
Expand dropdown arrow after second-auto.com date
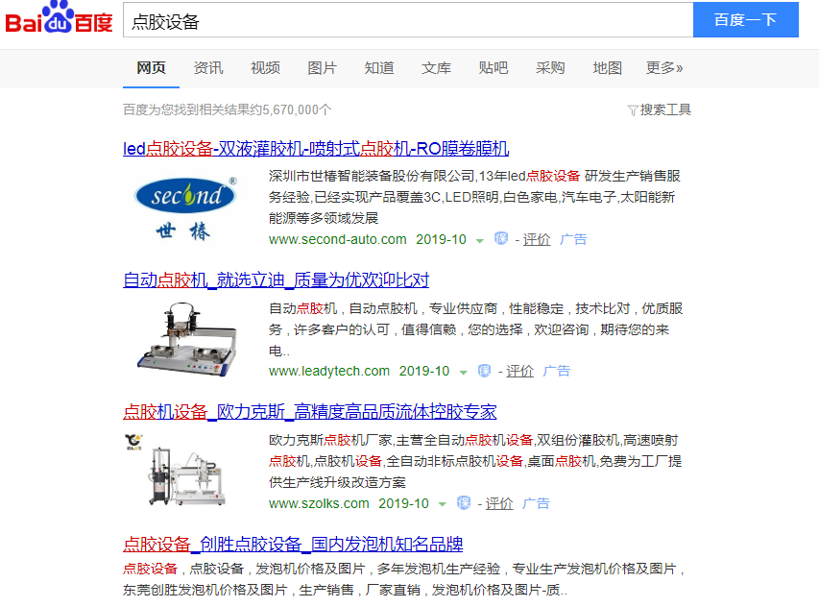point(479,241)
